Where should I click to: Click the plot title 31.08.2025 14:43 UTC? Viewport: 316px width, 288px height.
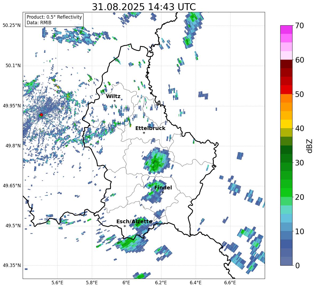[144, 7]
